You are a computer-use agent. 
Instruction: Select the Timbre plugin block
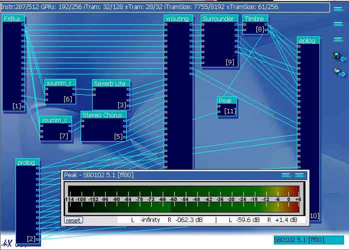[x=255, y=24]
